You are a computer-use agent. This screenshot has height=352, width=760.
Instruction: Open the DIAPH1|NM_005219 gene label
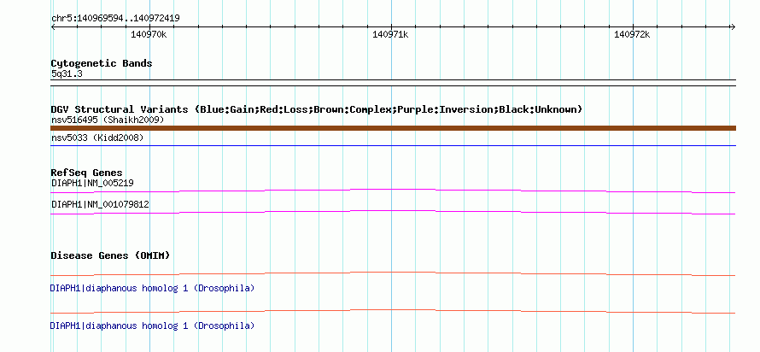point(92,184)
